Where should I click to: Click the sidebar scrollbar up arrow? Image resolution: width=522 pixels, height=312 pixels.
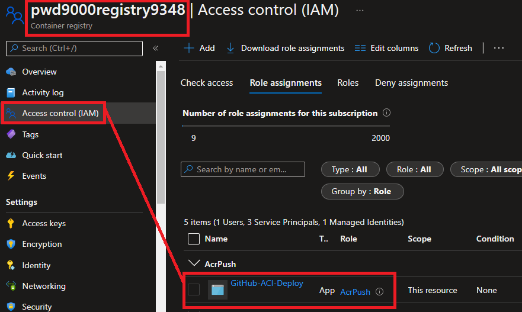coord(161,66)
